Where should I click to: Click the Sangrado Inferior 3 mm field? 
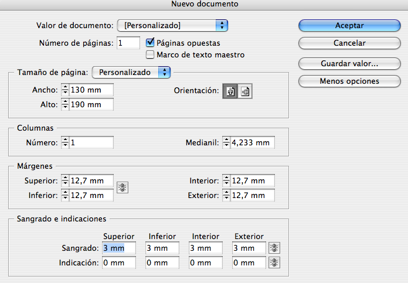pyautogui.click(x=162, y=248)
